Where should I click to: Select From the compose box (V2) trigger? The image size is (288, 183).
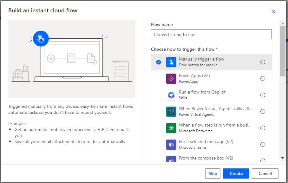pos(206,158)
